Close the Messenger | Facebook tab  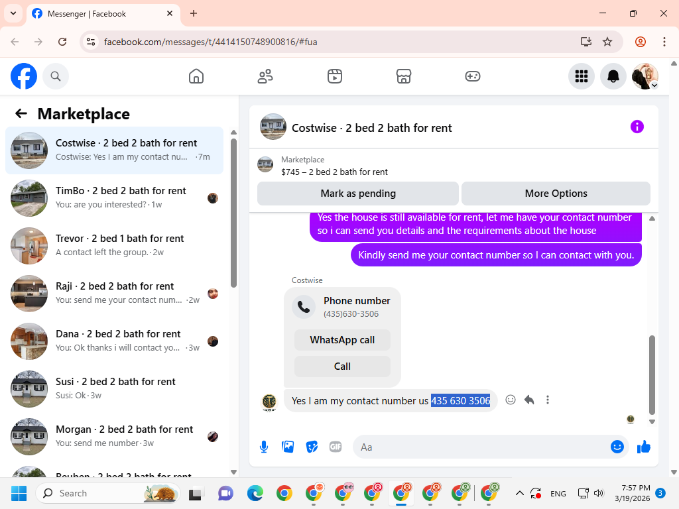[x=170, y=13]
